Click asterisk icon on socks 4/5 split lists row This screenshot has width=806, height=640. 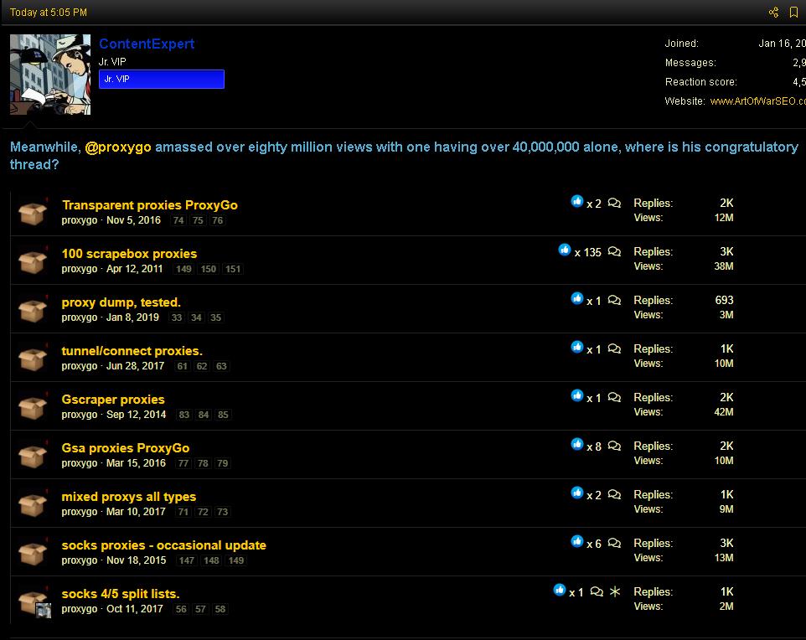[x=615, y=591]
